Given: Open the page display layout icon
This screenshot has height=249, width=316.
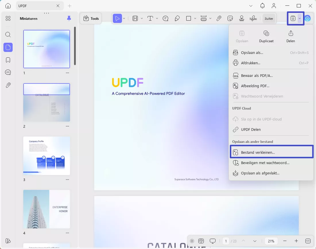Looking at the screenshot, I should pyautogui.click(x=201, y=241).
